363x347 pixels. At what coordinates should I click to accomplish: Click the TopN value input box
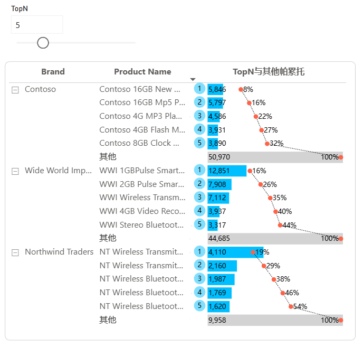pos(37,25)
